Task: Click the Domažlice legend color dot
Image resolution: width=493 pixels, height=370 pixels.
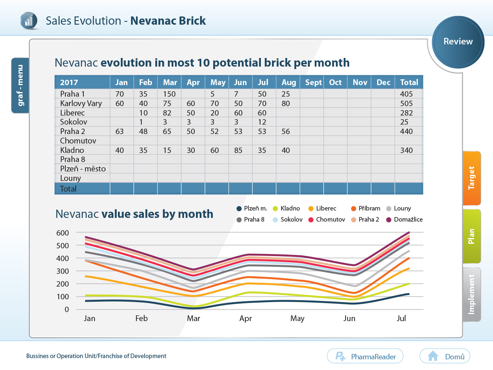Action: (x=389, y=220)
